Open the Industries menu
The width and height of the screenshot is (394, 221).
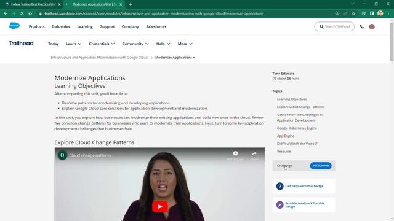click(x=61, y=26)
